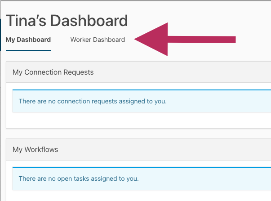Select the My Dashboard tab

28,40
